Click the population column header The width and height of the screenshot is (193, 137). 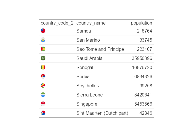(141, 23)
